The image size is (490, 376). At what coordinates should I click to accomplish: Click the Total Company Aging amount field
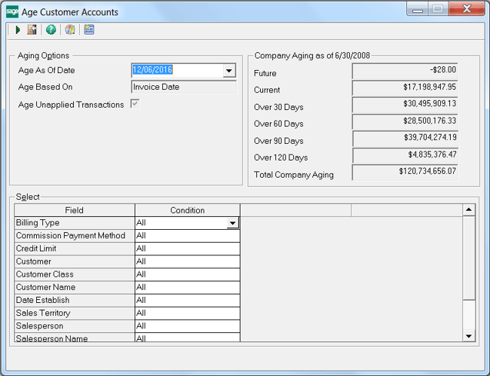tap(405, 172)
